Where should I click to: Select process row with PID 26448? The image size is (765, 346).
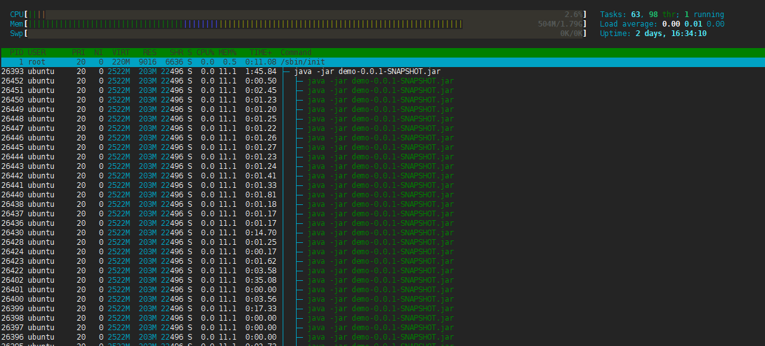[x=382, y=119]
